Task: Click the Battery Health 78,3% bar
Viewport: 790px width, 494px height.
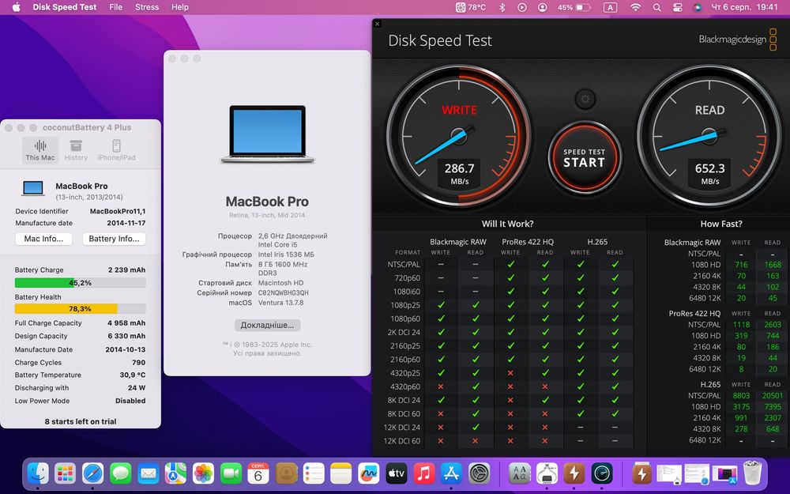Action: [x=80, y=308]
